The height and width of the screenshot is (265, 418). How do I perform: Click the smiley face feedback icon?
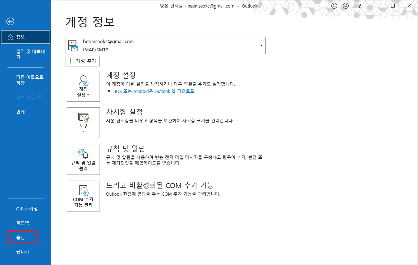334,6
